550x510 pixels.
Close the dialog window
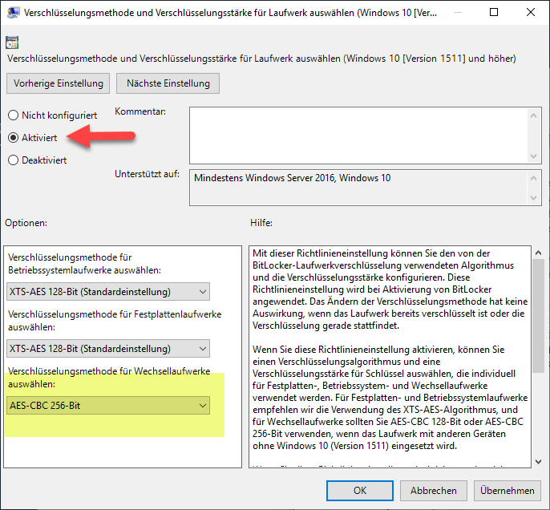coord(531,12)
